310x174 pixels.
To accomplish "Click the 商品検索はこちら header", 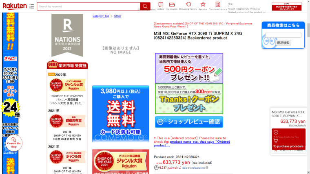I will click(x=283, y=25).
